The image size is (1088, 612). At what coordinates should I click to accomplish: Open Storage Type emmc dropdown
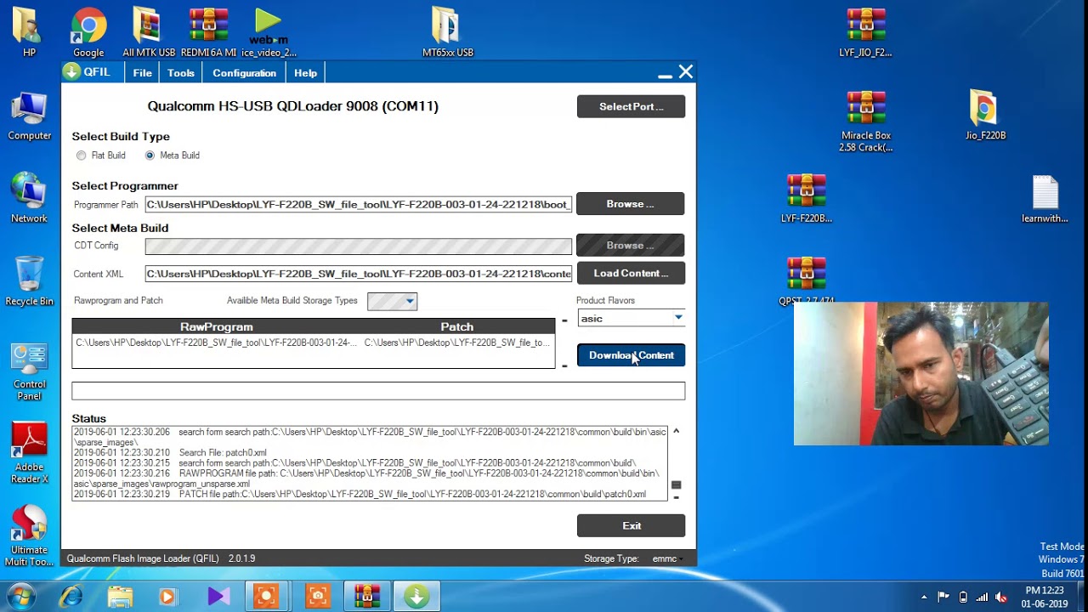click(x=667, y=558)
